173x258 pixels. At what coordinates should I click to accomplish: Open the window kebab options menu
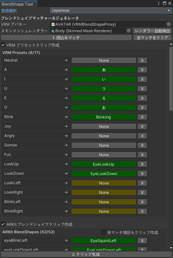tap(158, 3)
